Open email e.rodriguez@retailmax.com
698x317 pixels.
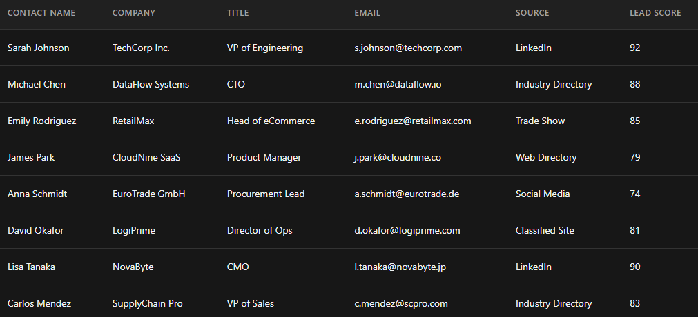(413, 121)
